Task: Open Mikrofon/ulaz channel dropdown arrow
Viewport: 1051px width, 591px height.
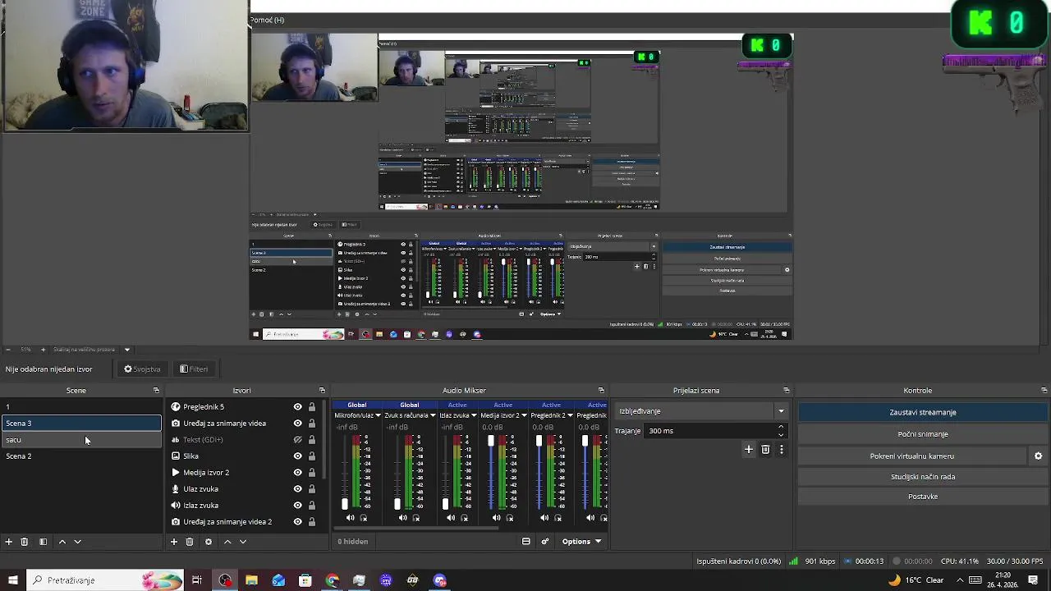Action: pos(379,415)
